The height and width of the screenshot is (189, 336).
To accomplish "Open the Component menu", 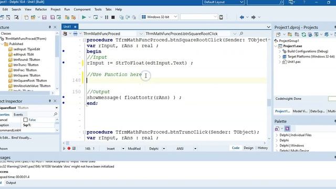I will (82, 9).
